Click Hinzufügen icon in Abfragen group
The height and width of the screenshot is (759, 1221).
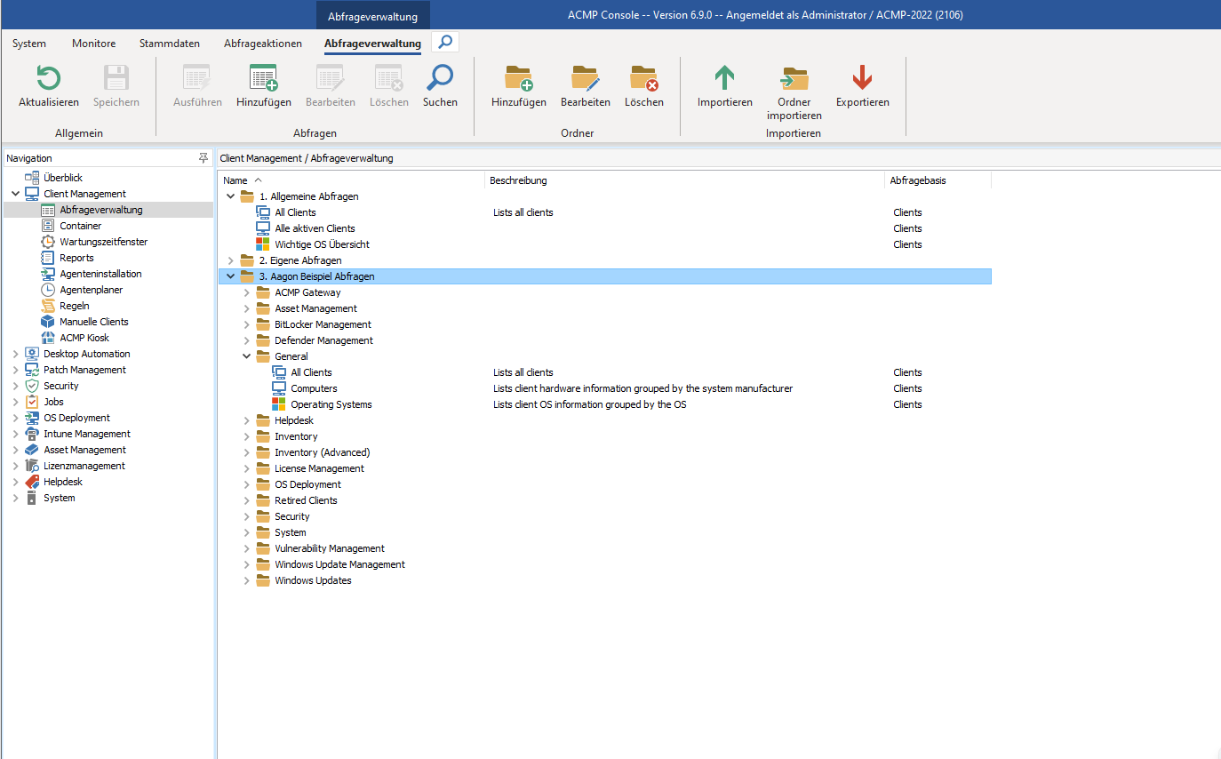click(263, 79)
